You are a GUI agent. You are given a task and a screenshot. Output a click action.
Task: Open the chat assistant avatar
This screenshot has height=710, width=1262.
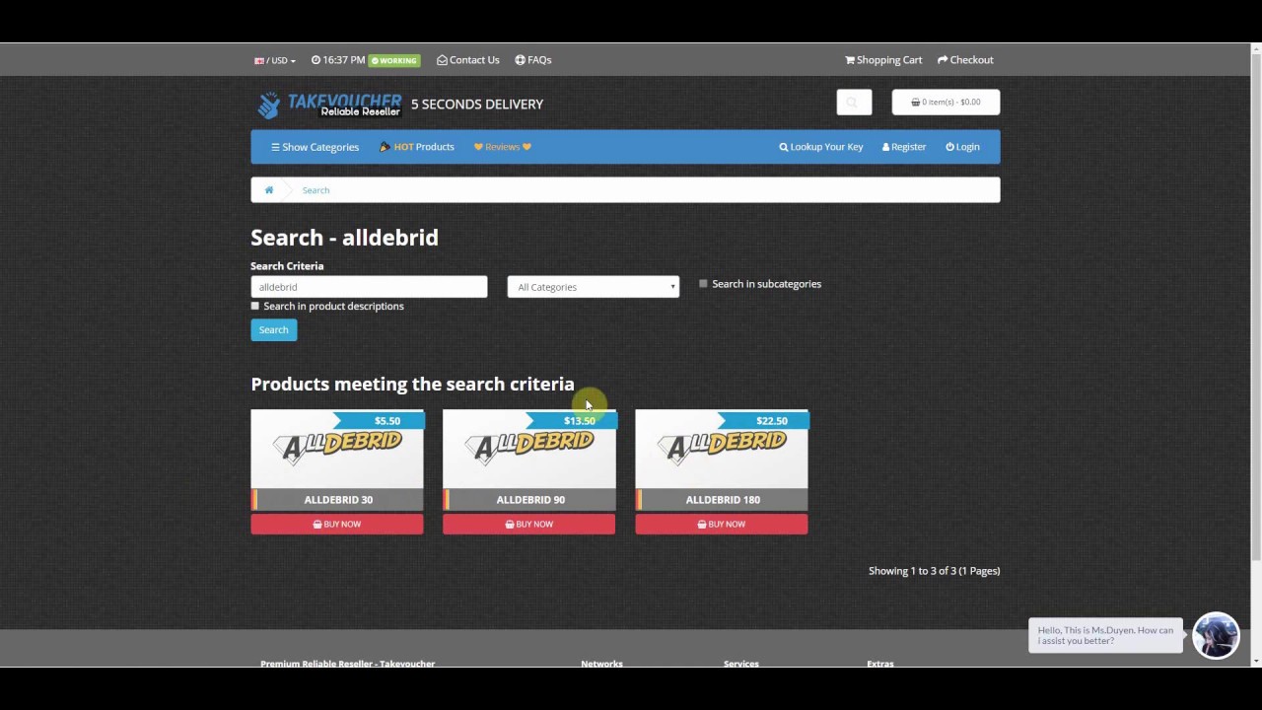(x=1216, y=636)
